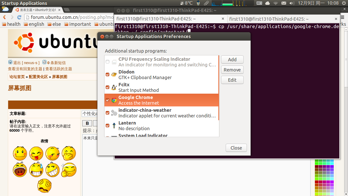Screen dimensions: 348x196
Task: Go to 论坛首页 in the breadcrumb
Action: (17, 77)
